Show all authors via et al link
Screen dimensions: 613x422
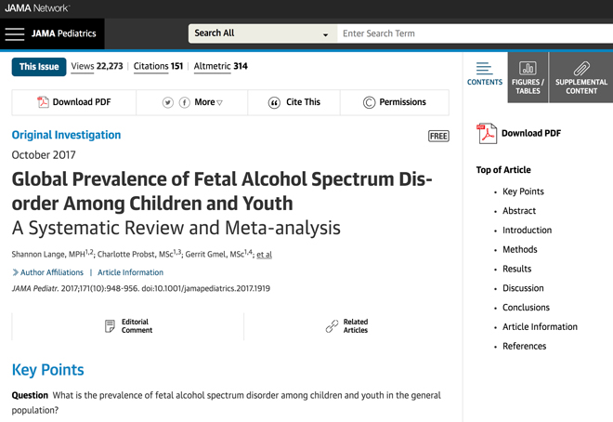(x=265, y=254)
